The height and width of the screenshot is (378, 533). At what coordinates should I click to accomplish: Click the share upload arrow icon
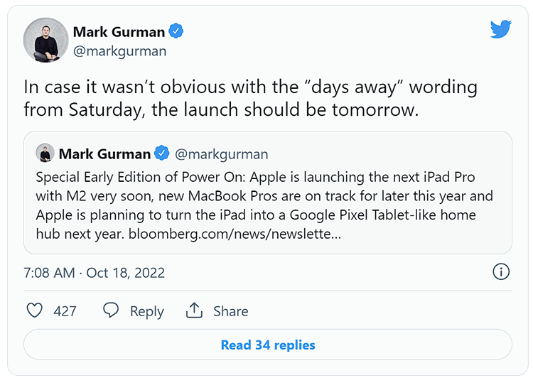(x=194, y=310)
